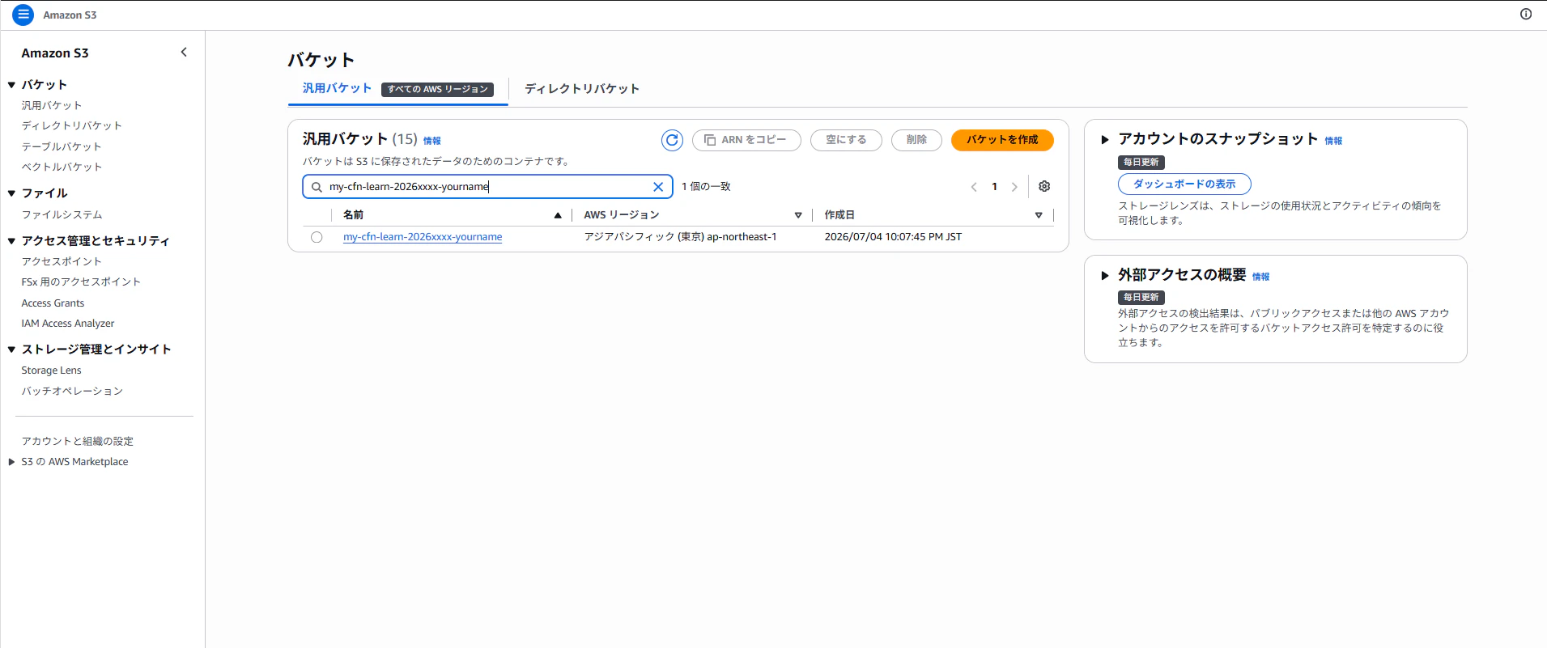Screen dimensions: 1547x648
Task: Expand アカウントのスナップショット panel
Action: click(1104, 140)
